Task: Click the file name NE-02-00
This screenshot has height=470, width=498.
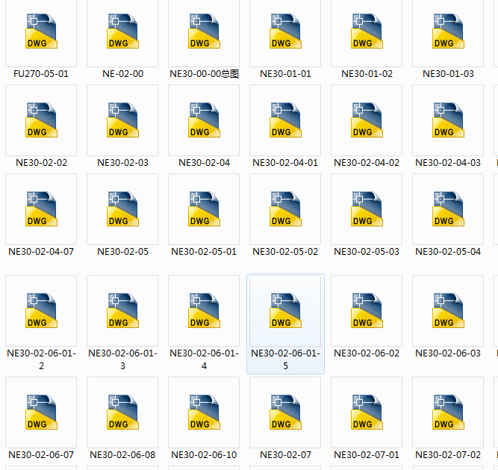Action: click(x=122, y=74)
